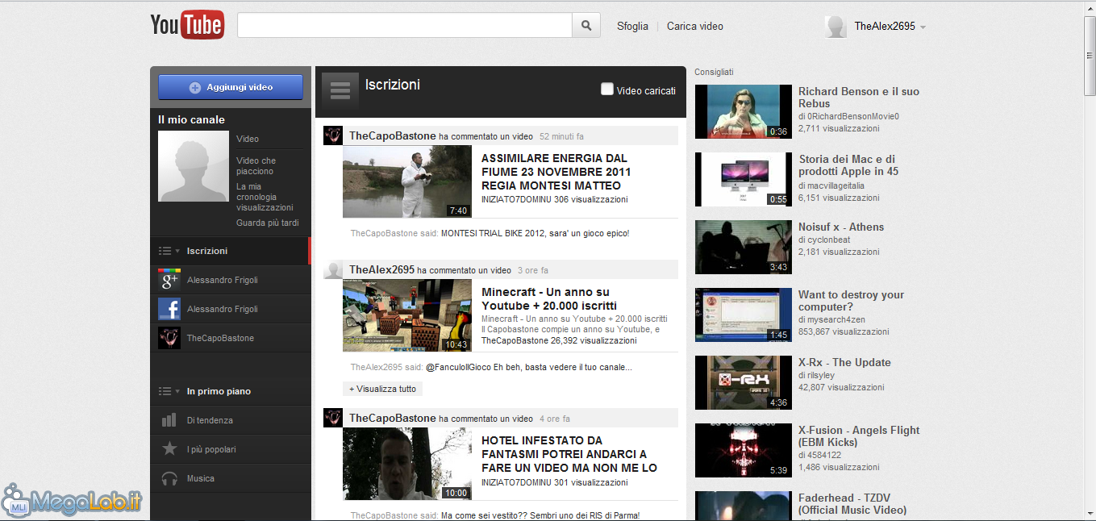Open the Sfoglia menu item

(x=632, y=26)
